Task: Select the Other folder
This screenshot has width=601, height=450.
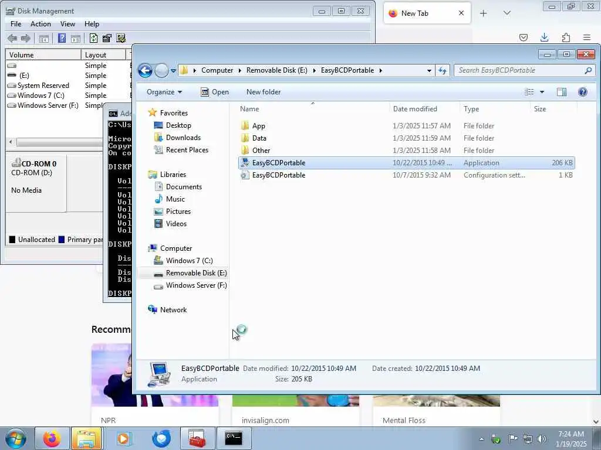Action: tap(406, 151)
